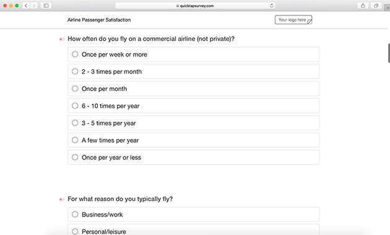Image resolution: width=390 pixels, height=235 pixels.
Task: Click the edit icon on the logo placeholder
Action: click(310, 22)
